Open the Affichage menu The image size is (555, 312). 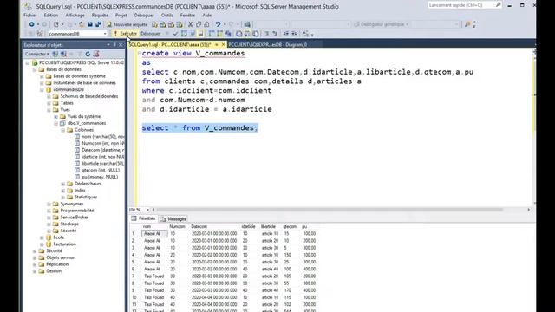tap(75, 16)
